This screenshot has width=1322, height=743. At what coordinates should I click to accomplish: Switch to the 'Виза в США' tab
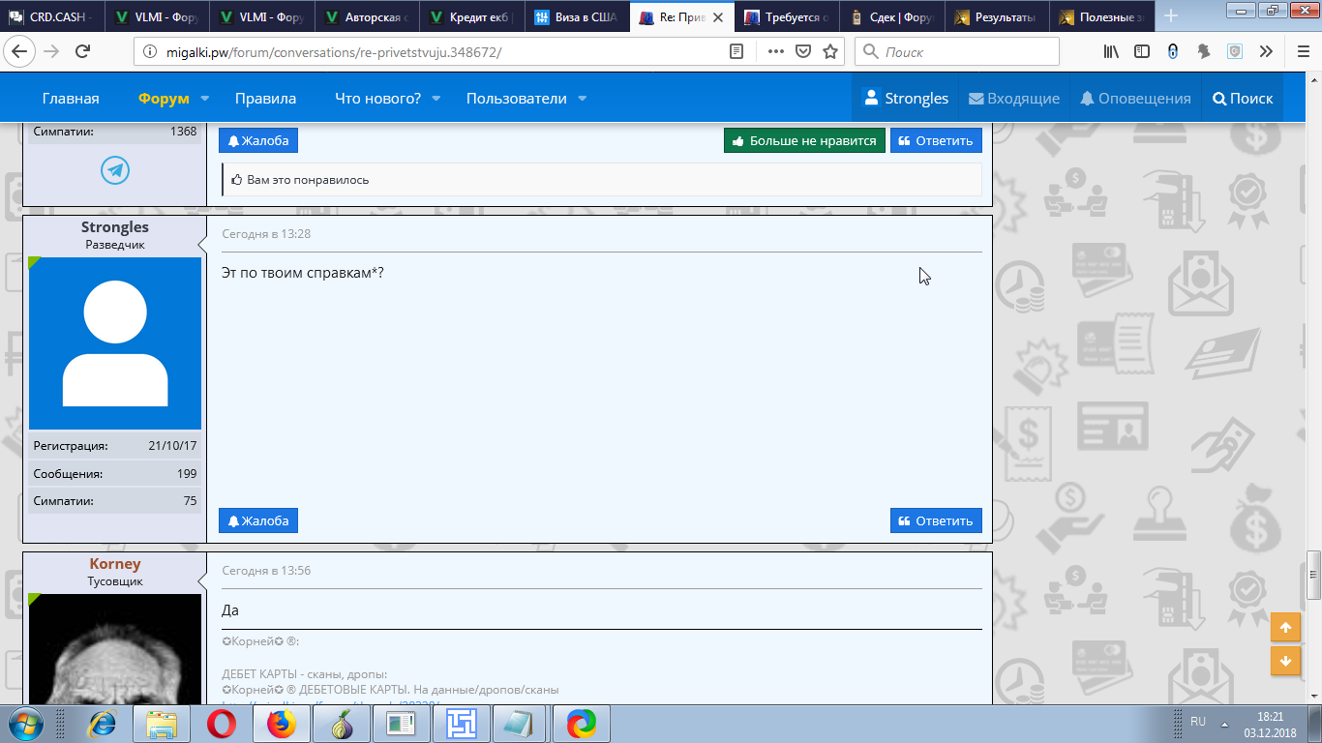577,16
